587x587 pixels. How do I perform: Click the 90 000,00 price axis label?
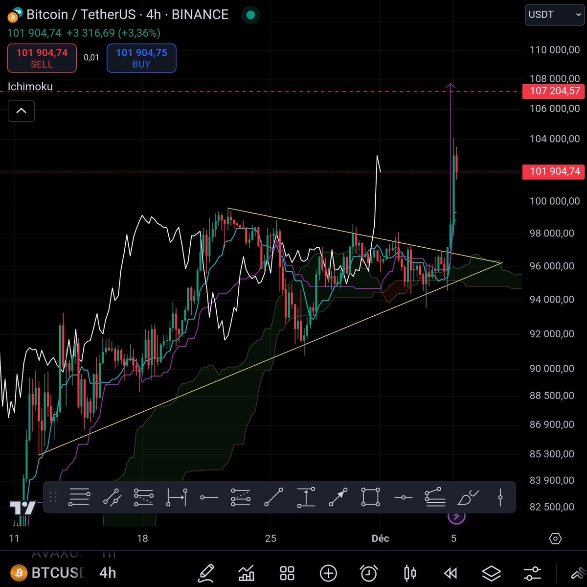(552, 369)
